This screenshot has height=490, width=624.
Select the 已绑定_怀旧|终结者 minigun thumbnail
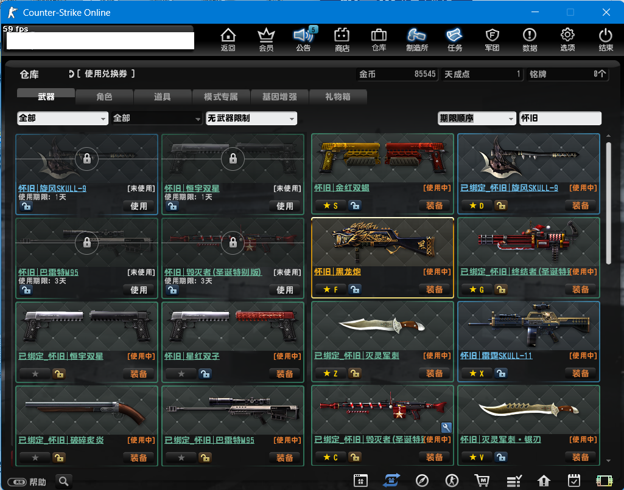tap(528, 242)
